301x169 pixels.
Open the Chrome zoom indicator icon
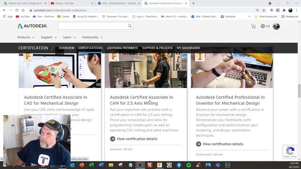(x=257, y=10)
